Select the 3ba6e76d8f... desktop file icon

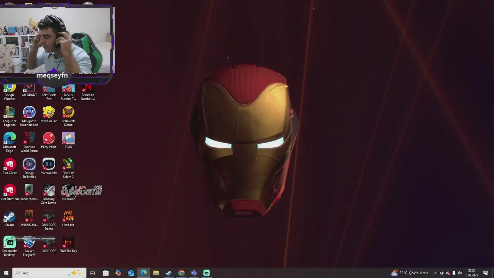click(x=29, y=193)
